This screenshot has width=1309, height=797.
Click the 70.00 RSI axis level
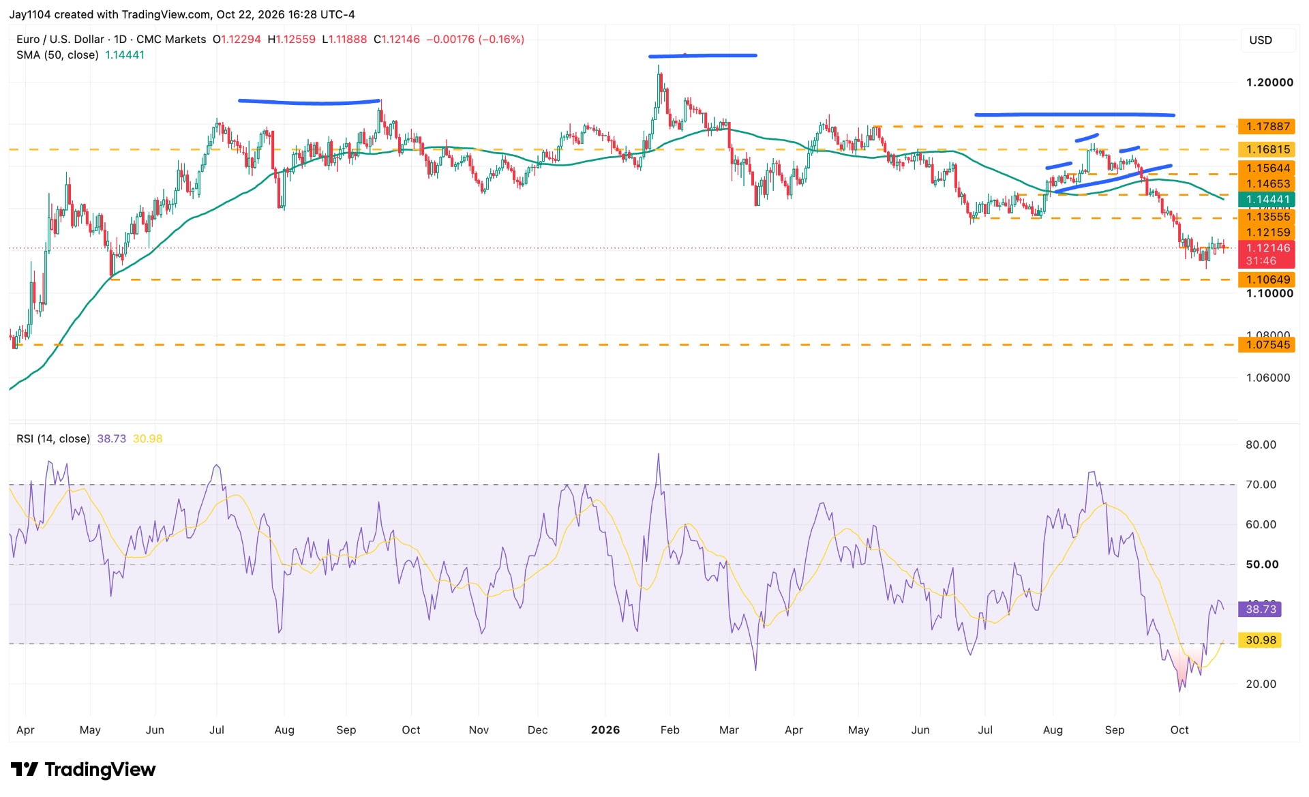coord(1261,485)
